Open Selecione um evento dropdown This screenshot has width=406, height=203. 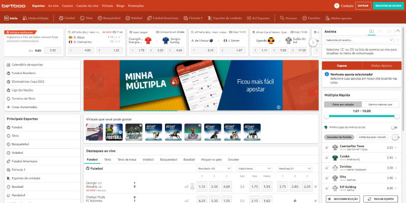[359, 40]
